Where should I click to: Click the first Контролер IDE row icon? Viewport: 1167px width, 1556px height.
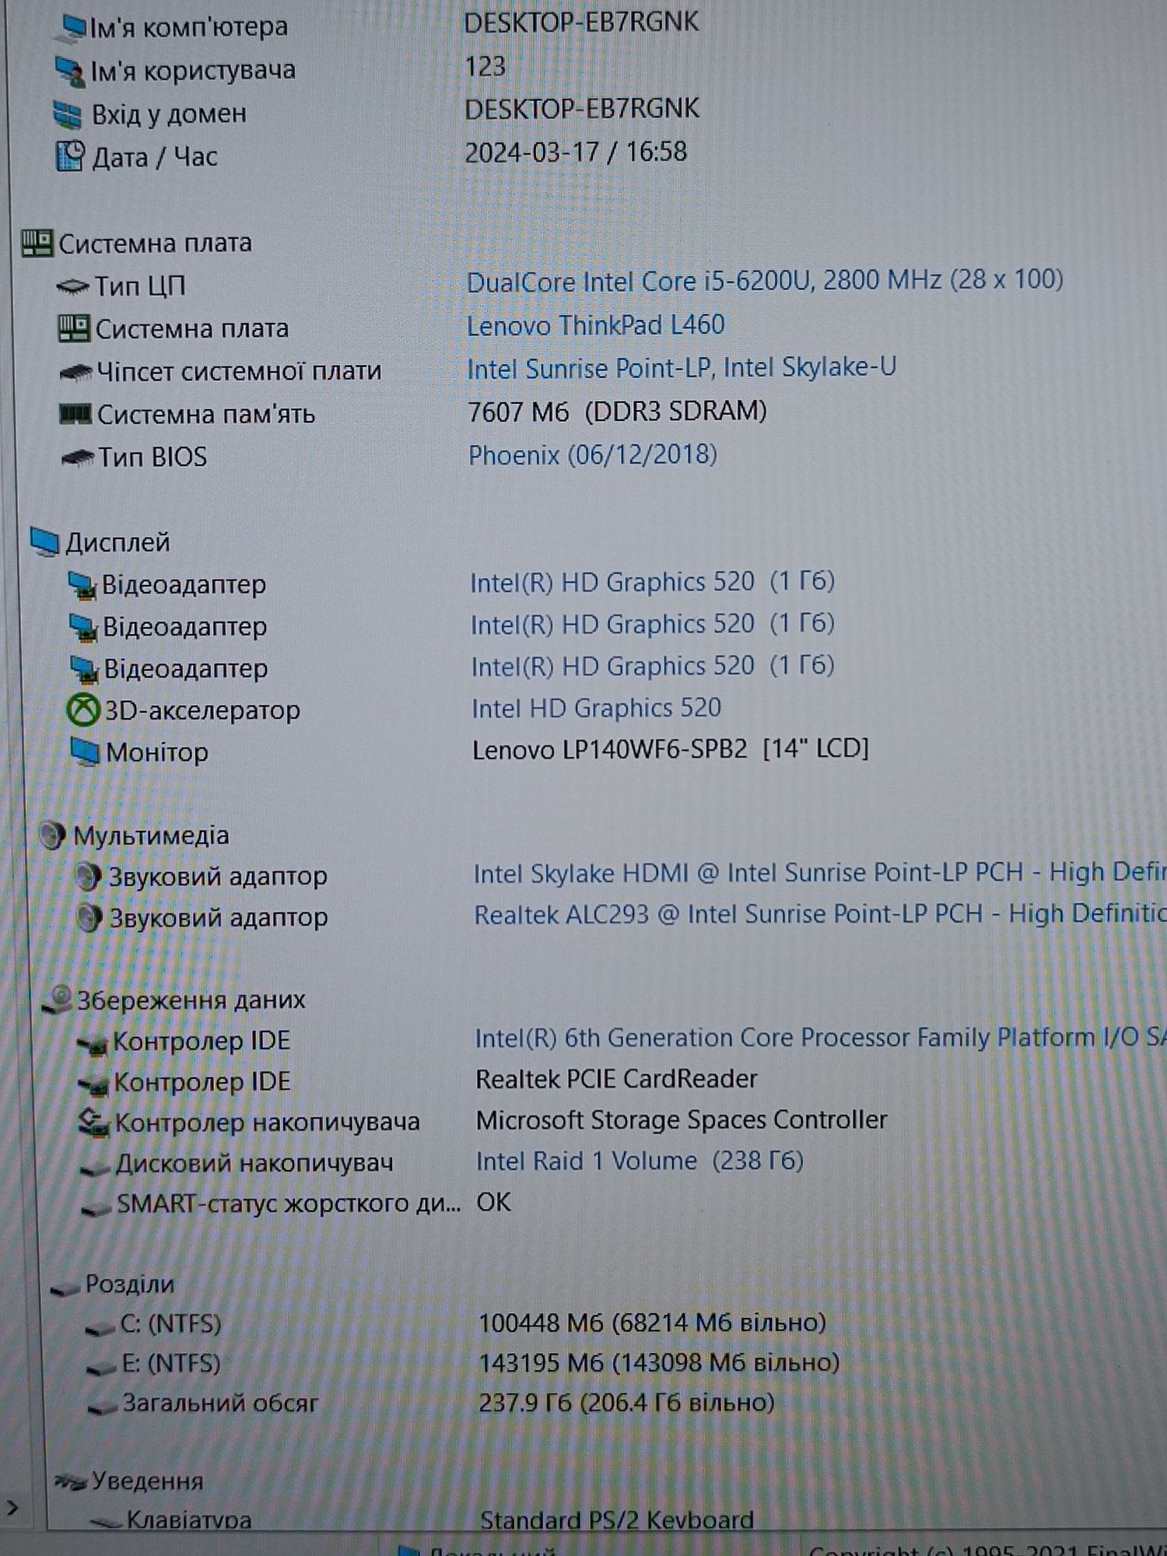coord(93,1044)
